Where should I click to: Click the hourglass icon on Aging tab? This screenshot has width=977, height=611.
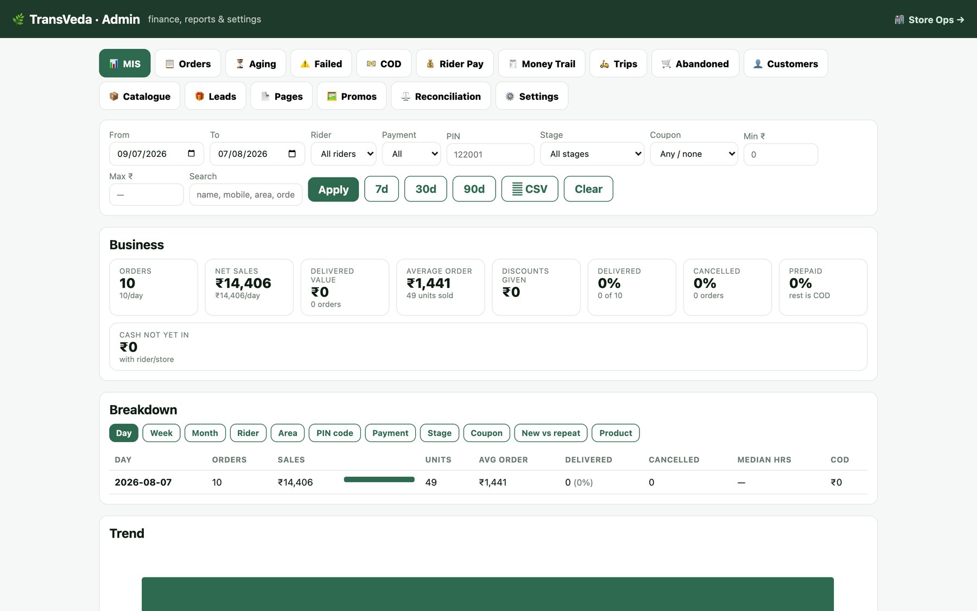[x=240, y=64]
